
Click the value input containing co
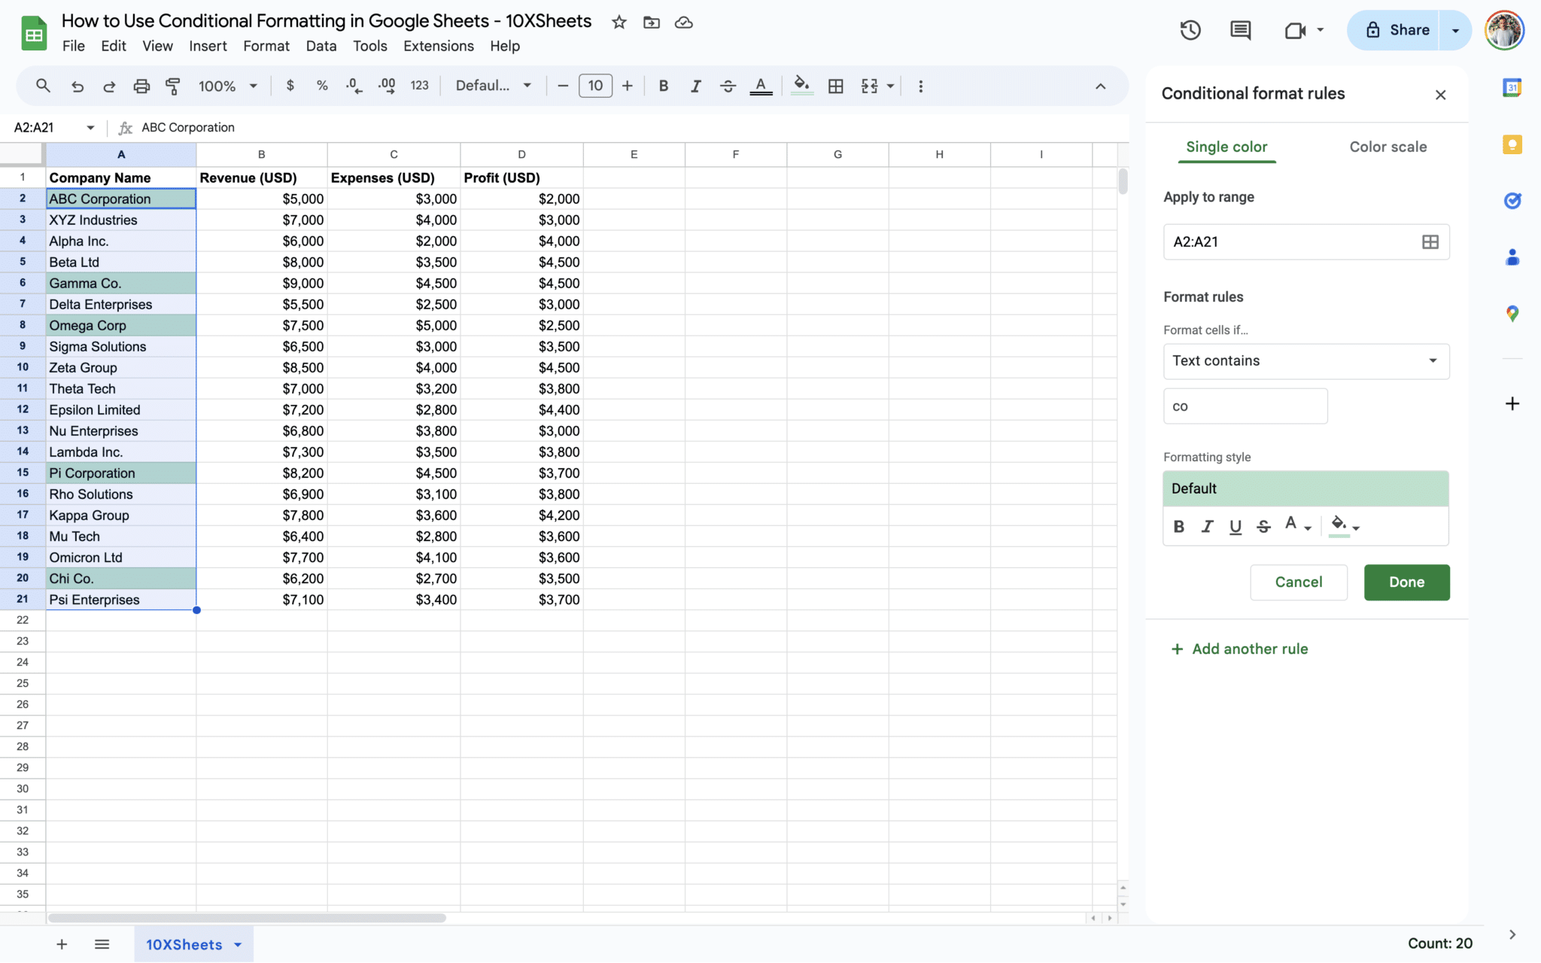click(x=1245, y=406)
